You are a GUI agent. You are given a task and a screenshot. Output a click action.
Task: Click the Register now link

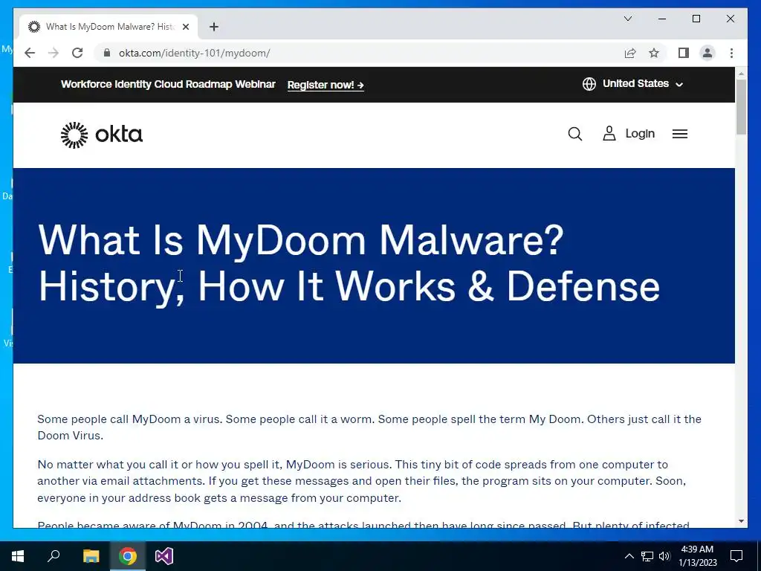326,85
